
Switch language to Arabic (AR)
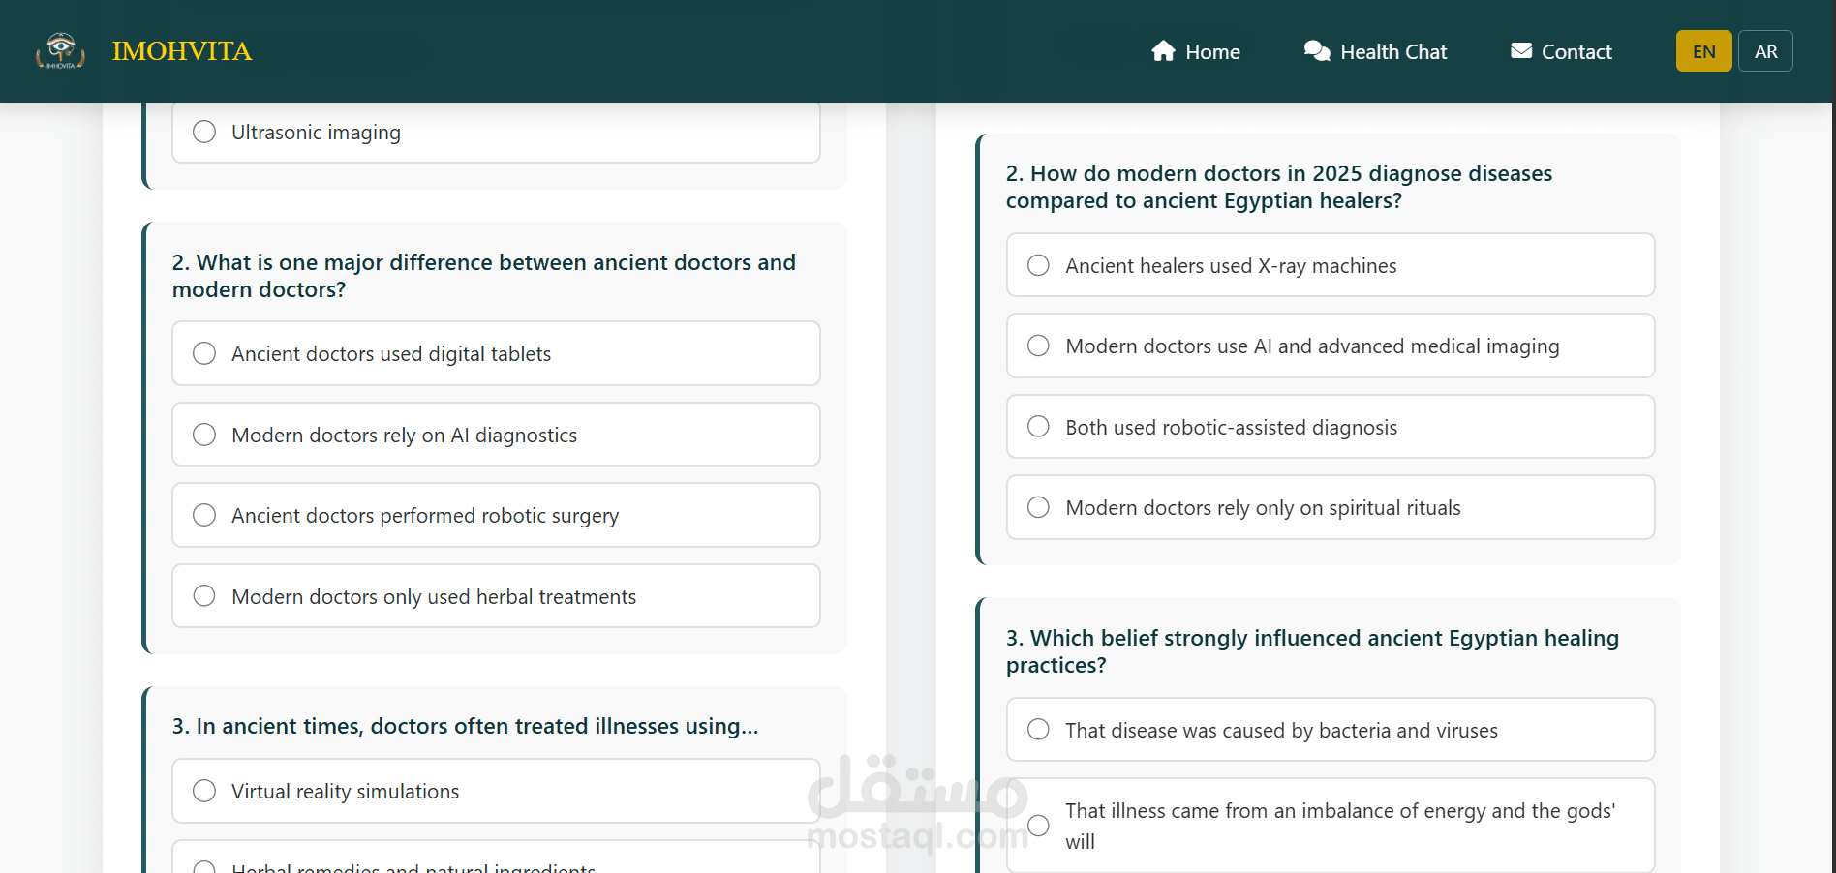coord(1765,52)
